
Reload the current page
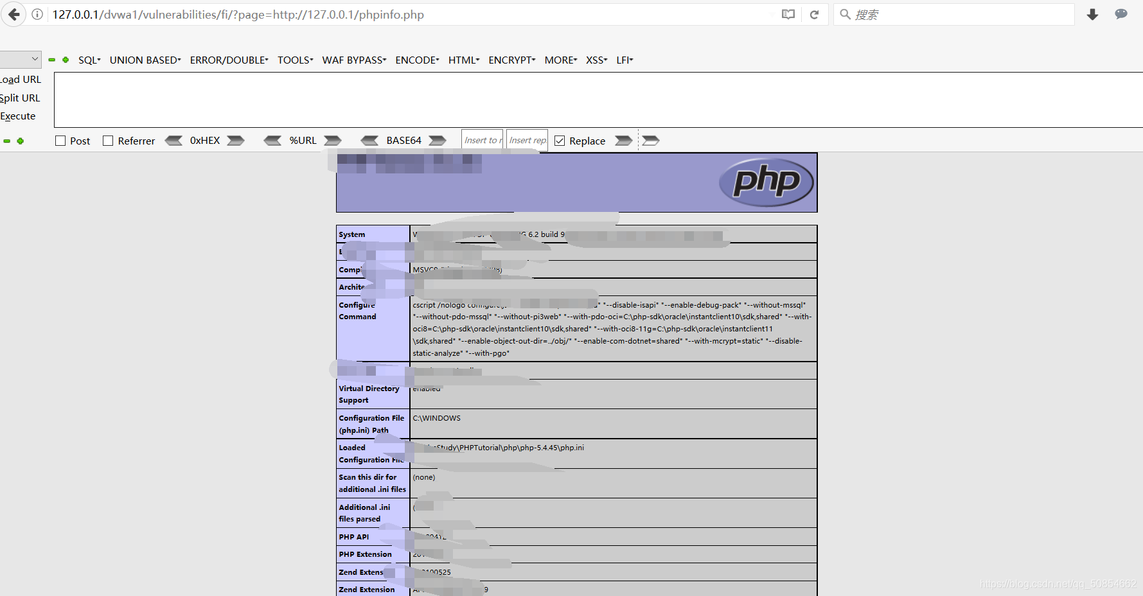tap(814, 14)
